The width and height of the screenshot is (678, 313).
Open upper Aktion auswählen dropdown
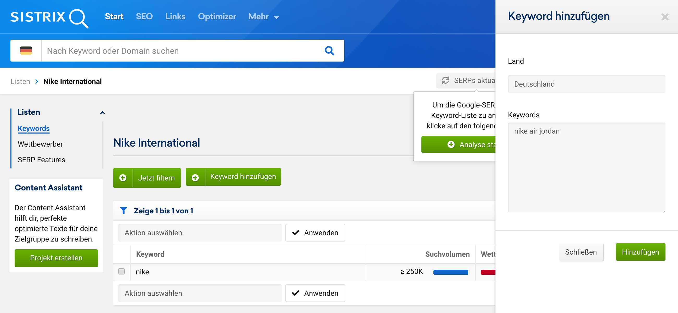pos(200,232)
